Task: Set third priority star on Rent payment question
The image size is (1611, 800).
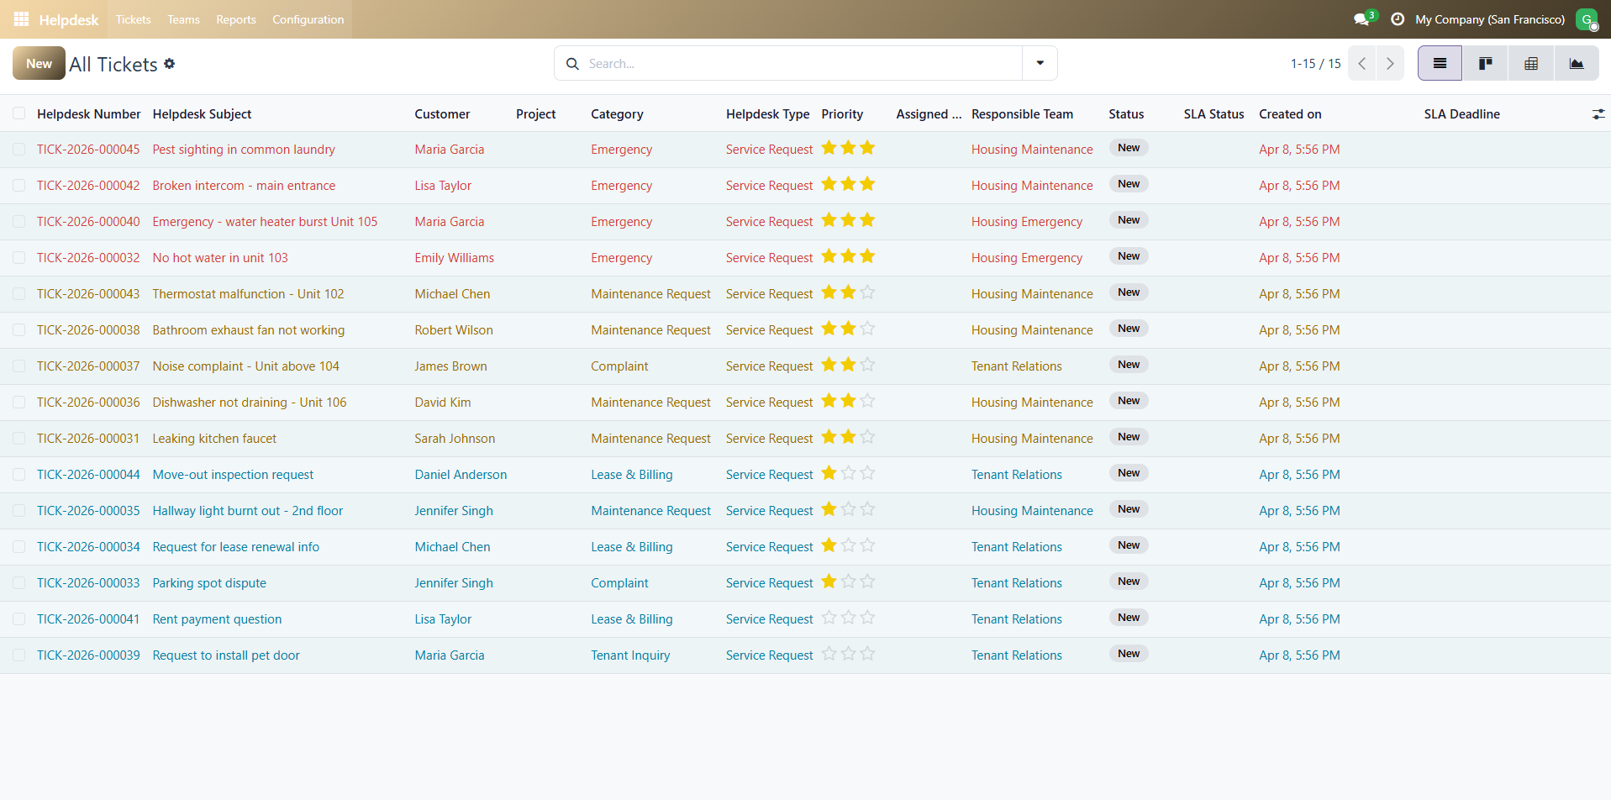Action: click(x=868, y=618)
